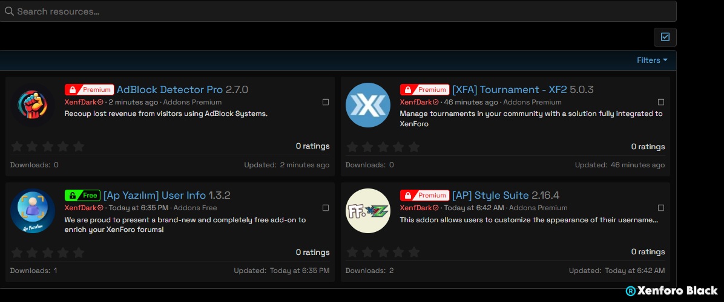Open [XFA] Tournament - XF2 title link
Viewport: 724px width, 302px height.
click(x=509, y=90)
